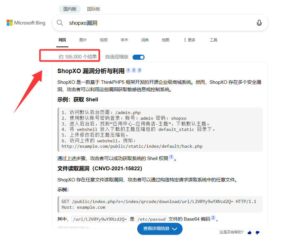Open the 词典 tab
This screenshot has height=237, width=301.
[x=145, y=40]
